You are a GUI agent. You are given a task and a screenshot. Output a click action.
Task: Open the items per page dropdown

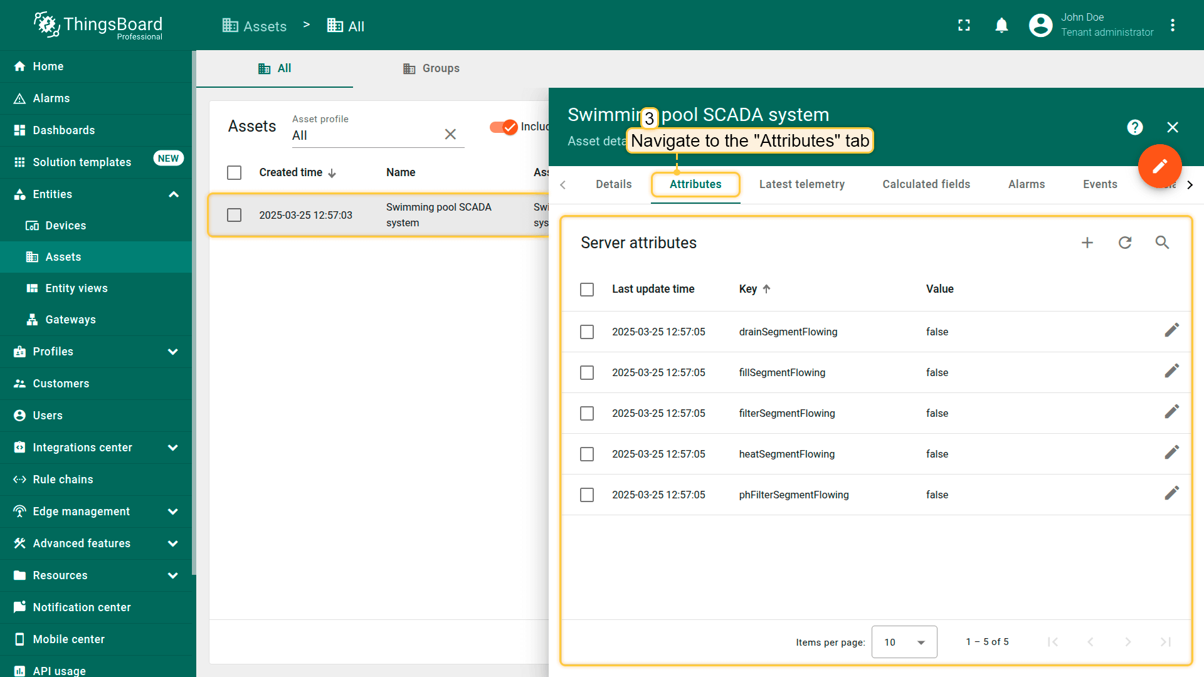[904, 642]
